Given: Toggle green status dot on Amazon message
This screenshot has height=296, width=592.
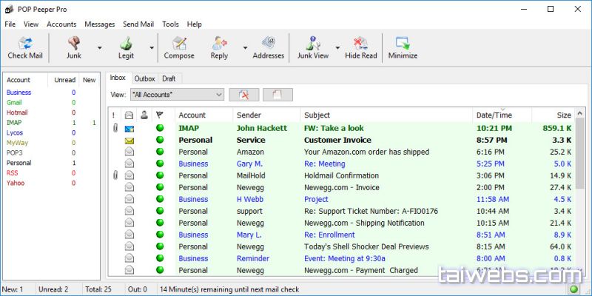Looking at the screenshot, I should (x=159, y=152).
